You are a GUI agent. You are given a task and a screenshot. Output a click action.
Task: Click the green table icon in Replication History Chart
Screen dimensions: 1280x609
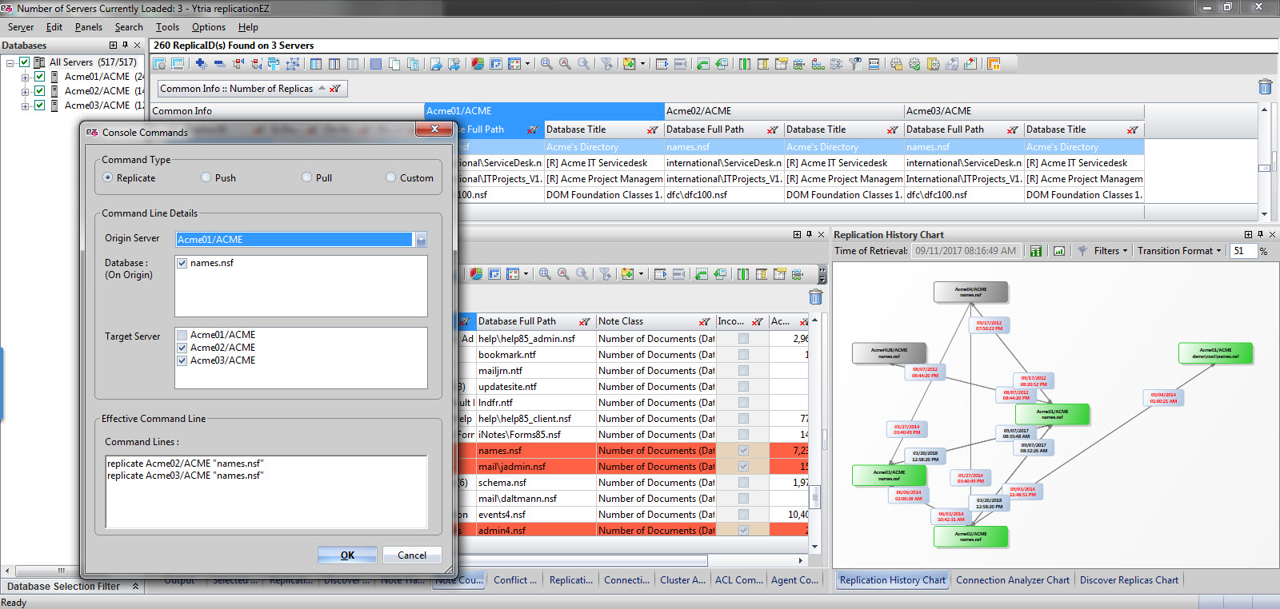(x=1036, y=251)
